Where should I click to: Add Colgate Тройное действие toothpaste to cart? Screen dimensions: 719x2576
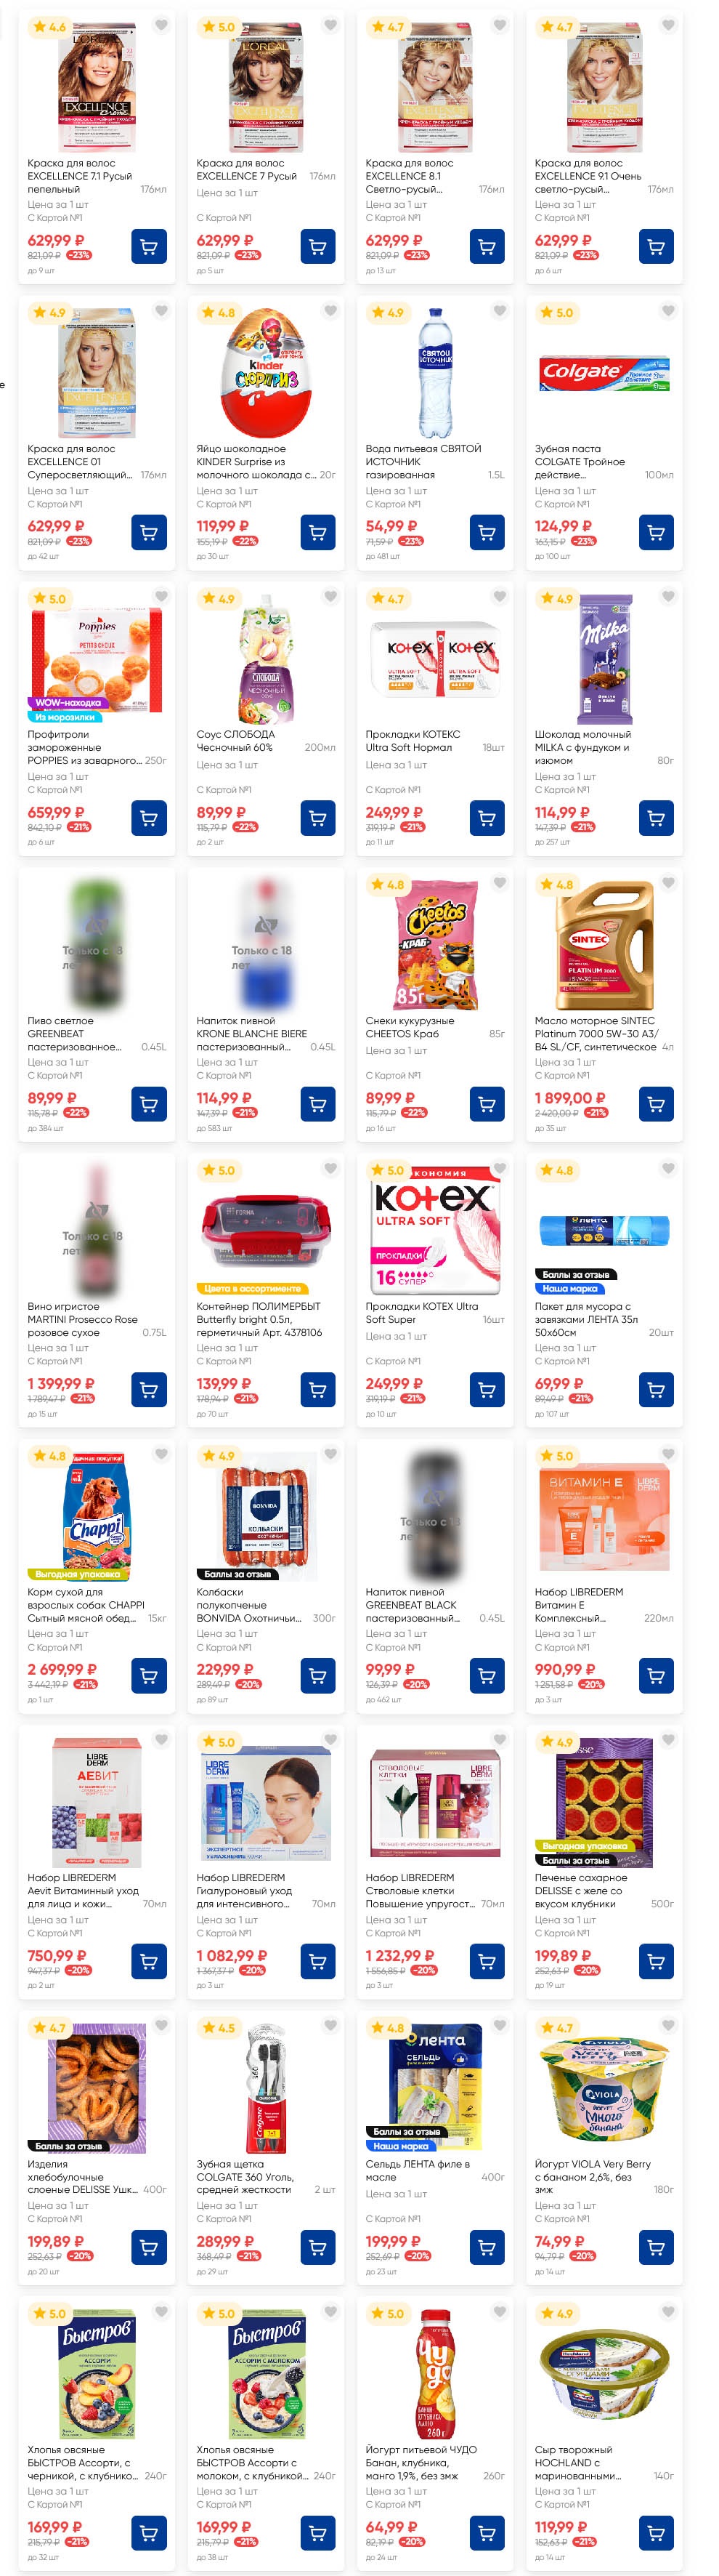pos(656,532)
